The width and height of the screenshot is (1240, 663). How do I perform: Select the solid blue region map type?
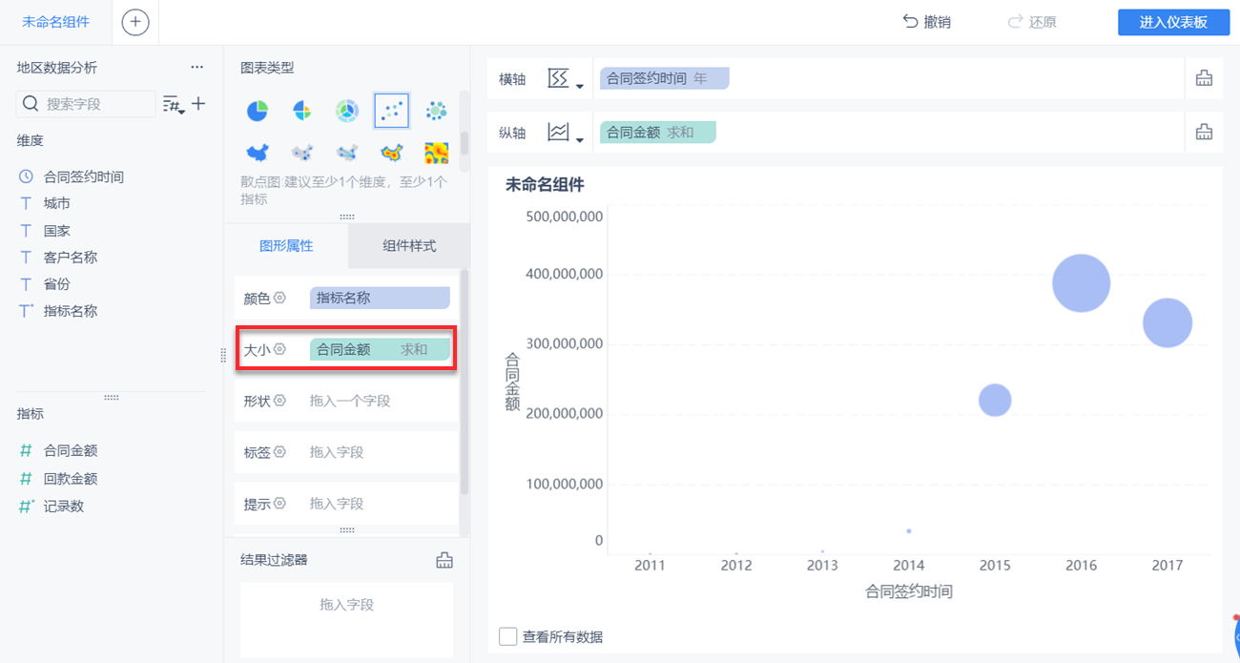coord(258,153)
